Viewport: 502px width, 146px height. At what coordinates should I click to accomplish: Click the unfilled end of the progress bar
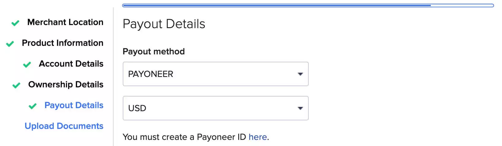point(462,5)
